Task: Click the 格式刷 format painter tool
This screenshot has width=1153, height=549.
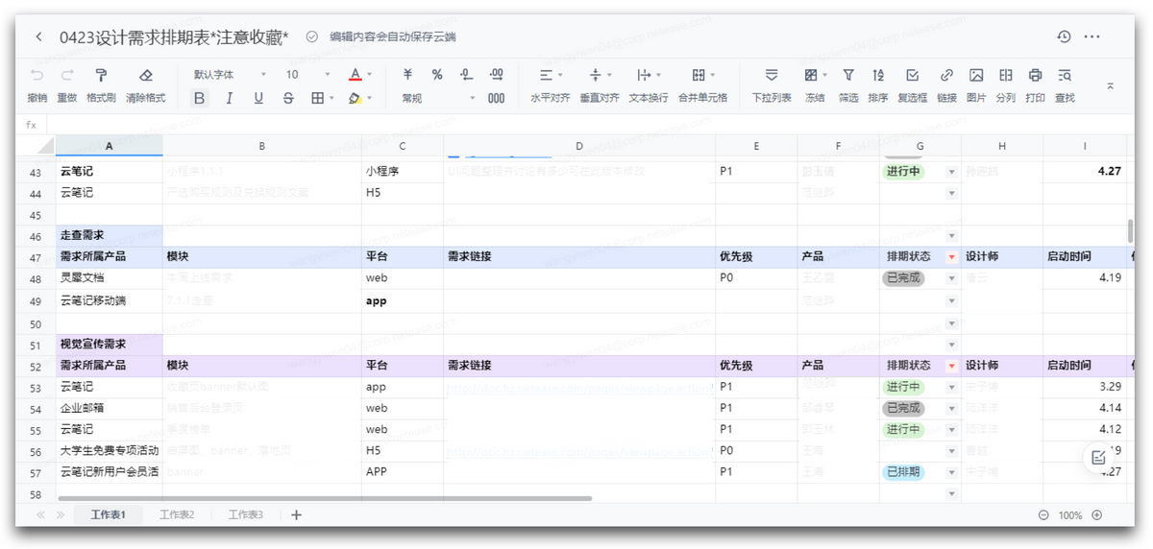Action: [x=101, y=84]
